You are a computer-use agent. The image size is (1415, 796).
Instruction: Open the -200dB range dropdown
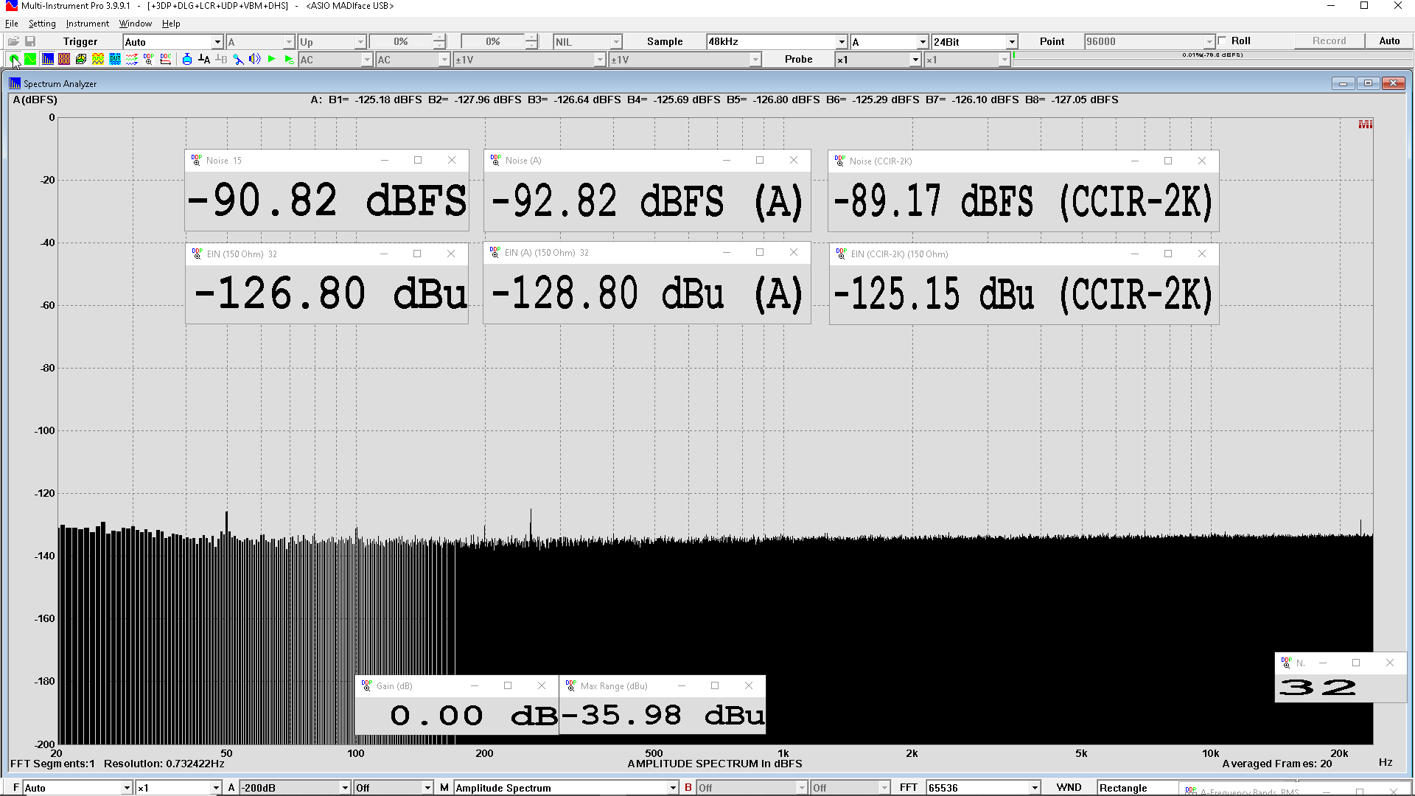point(344,788)
